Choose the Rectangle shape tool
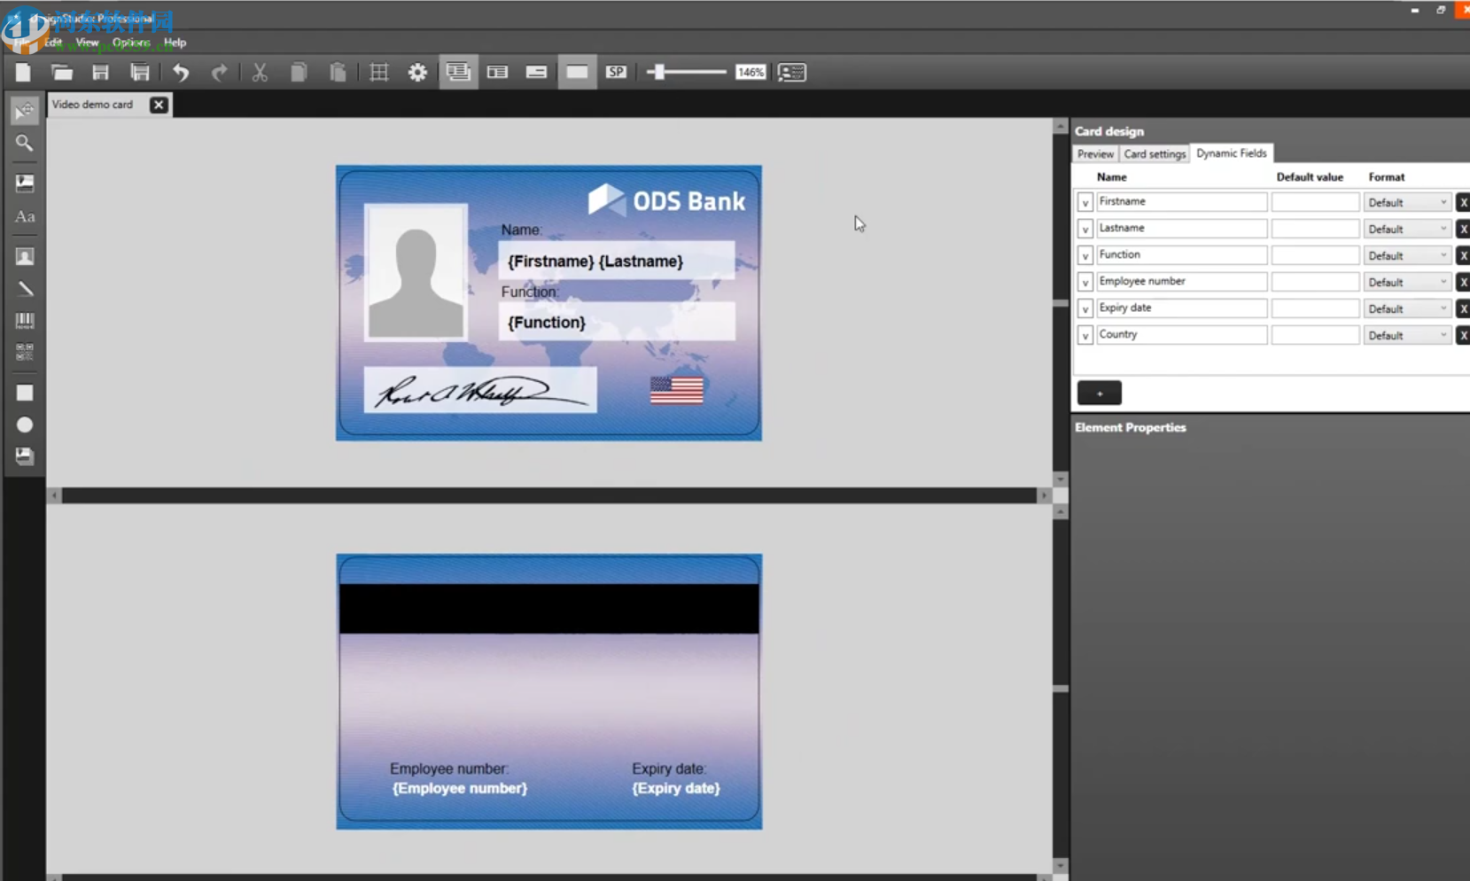 pyautogui.click(x=24, y=392)
